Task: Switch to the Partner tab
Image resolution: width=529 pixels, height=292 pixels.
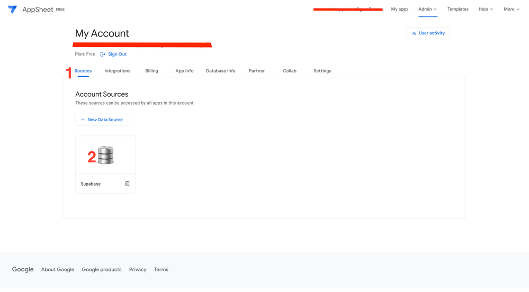Action: tap(257, 71)
